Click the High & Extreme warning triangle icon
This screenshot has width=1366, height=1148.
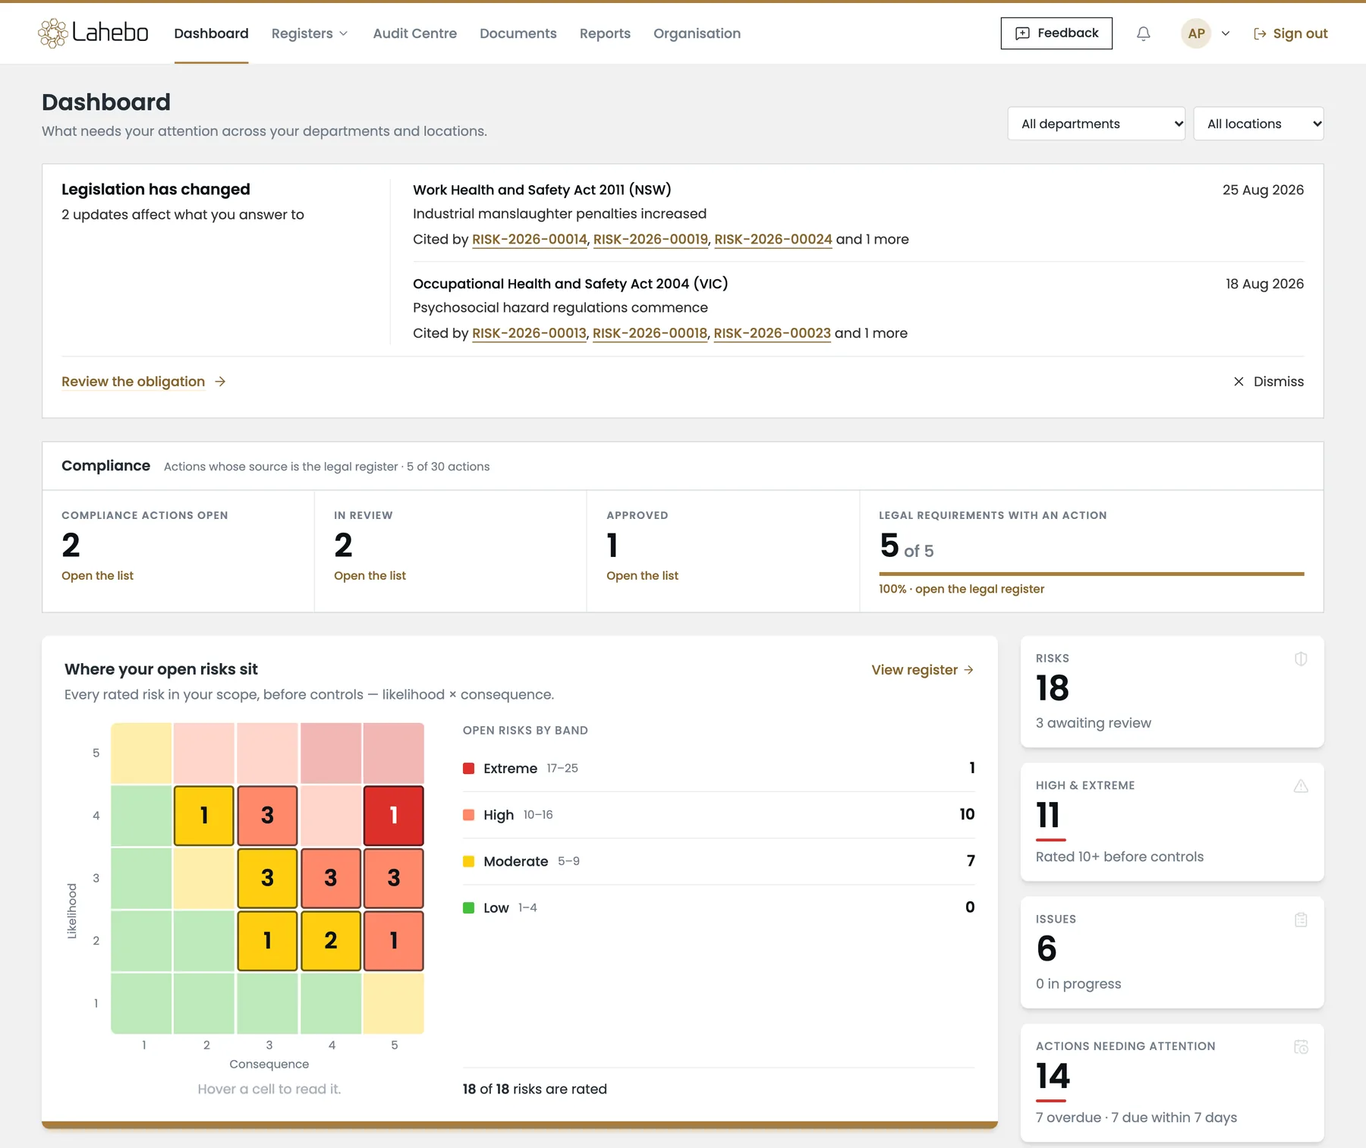[x=1301, y=786]
